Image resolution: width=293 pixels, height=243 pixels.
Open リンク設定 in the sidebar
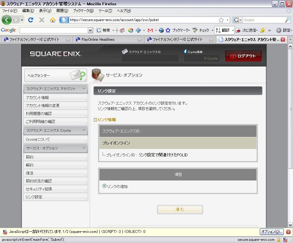coord(56,197)
